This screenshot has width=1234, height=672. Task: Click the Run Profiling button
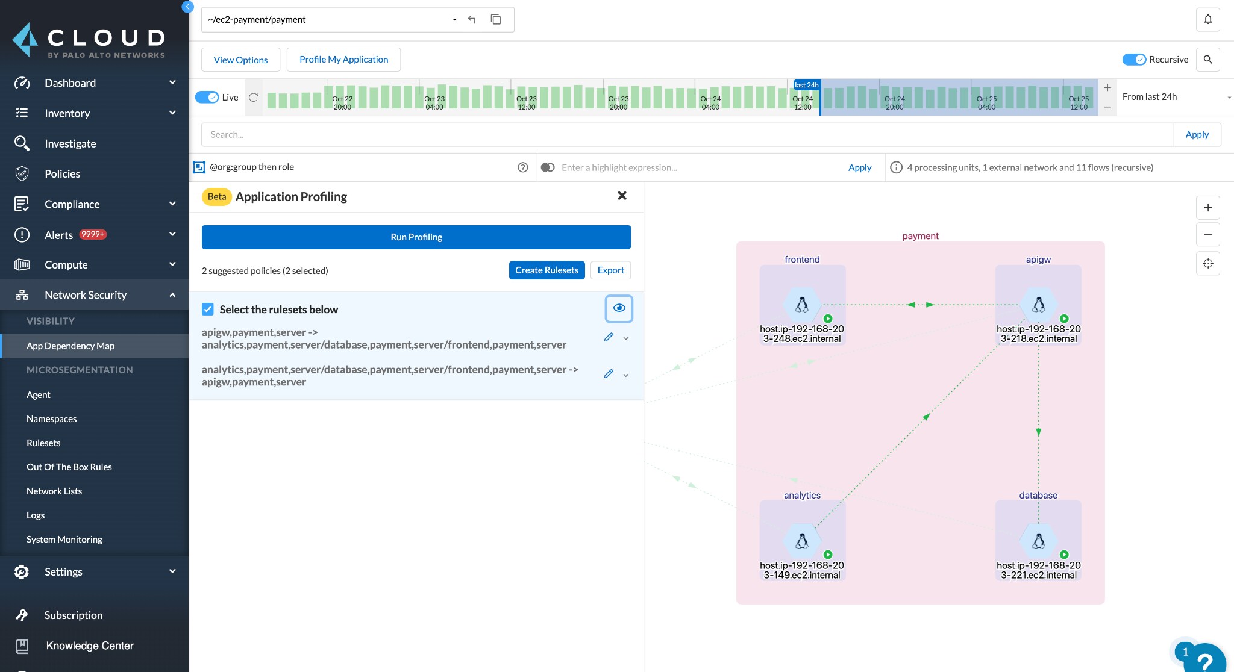[416, 237]
